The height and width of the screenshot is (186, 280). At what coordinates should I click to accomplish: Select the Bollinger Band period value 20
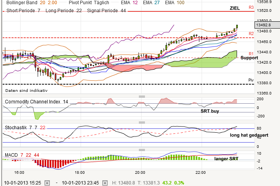(x=43, y=3)
